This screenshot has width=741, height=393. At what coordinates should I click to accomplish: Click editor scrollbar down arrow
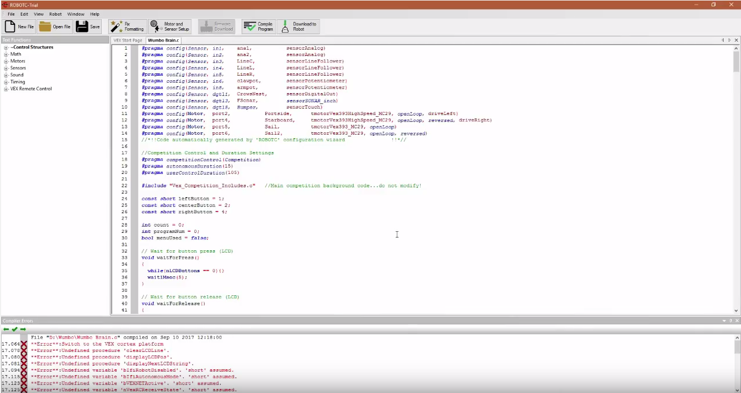point(736,311)
